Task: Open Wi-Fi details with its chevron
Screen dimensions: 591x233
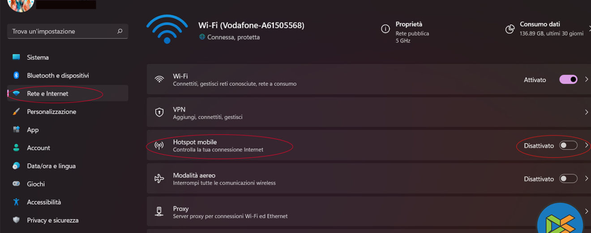Action: point(586,80)
